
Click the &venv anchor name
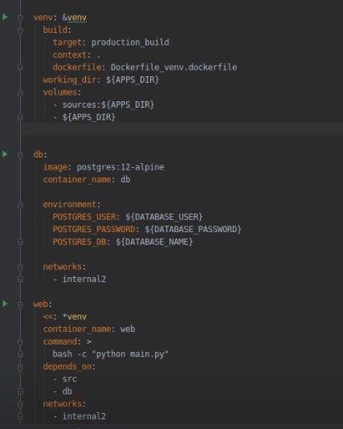tap(74, 18)
